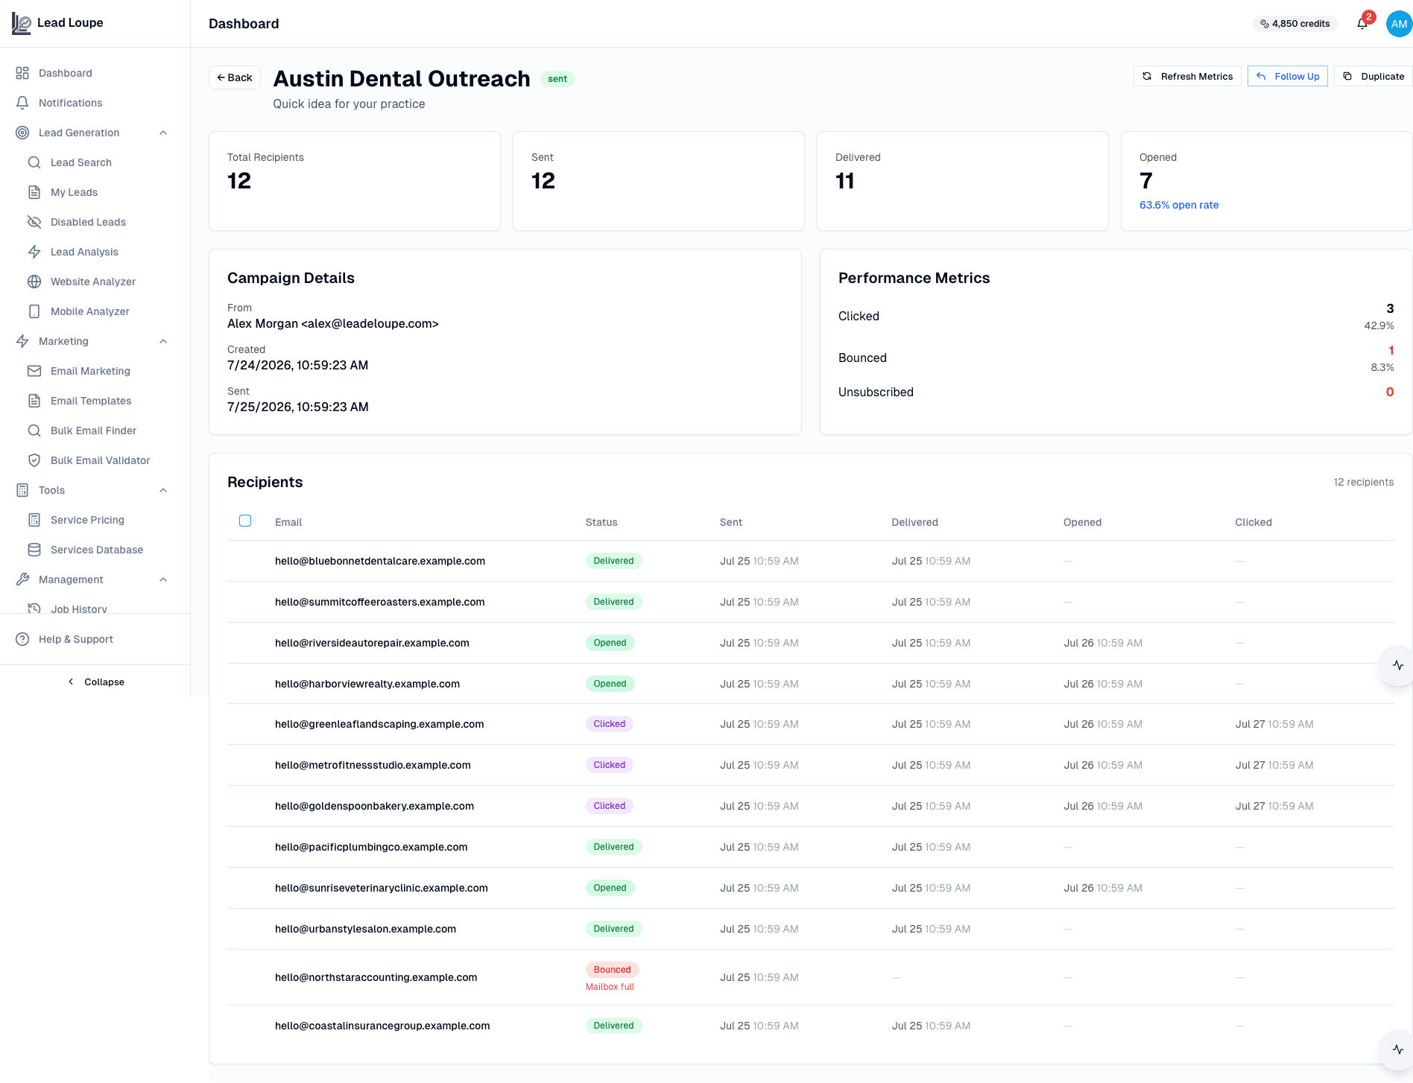Viewport: 1413px width, 1083px height.
Task: Click the copy icon in Duplicate button
Action: (1347, 76)
